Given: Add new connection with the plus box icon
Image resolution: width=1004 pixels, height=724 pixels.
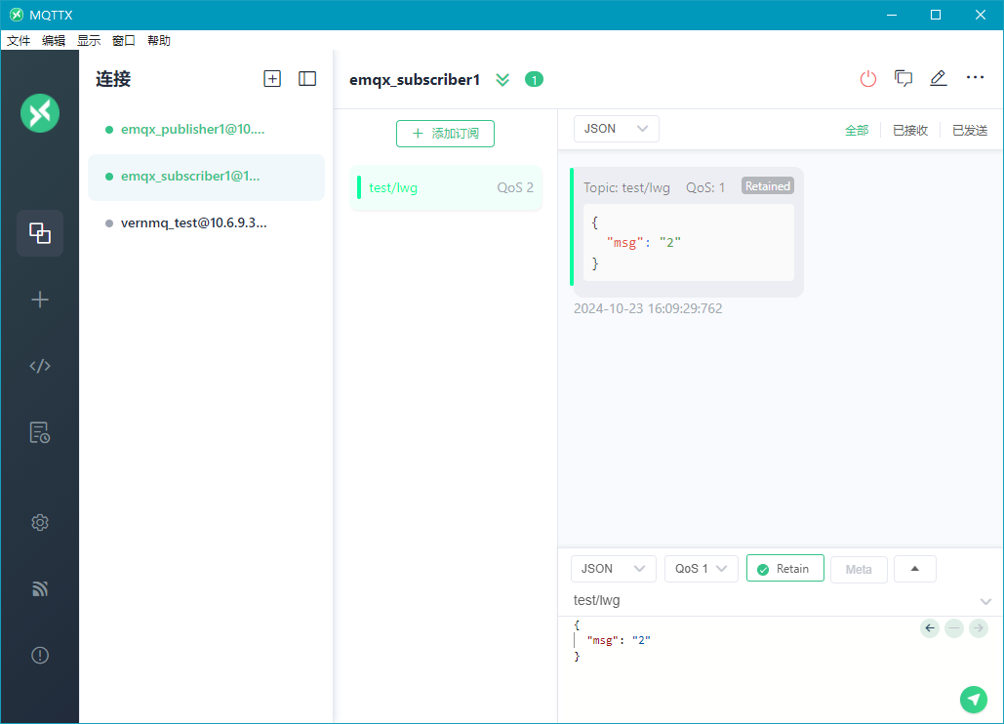Looking at the screenshot, I should tap(272, 79).
